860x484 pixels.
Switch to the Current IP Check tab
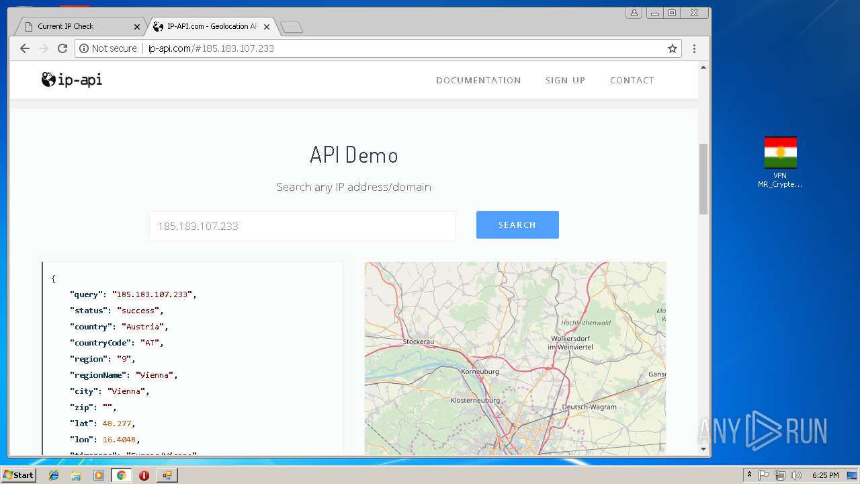click(79, 26)
